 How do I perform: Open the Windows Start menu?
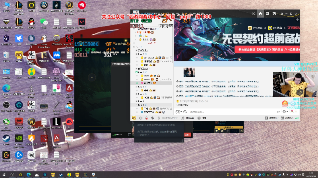[4, 174]
